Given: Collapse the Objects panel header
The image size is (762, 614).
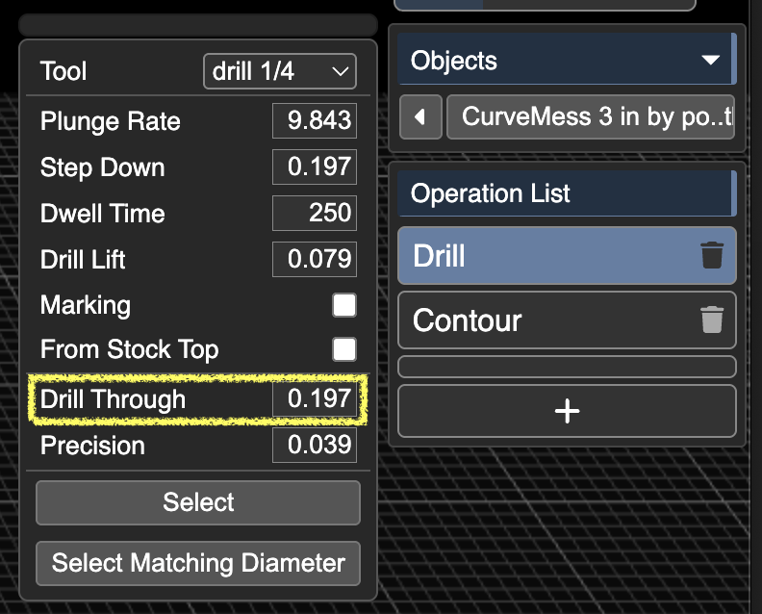Looking at the screenshot, I should [x=566, y=61].
